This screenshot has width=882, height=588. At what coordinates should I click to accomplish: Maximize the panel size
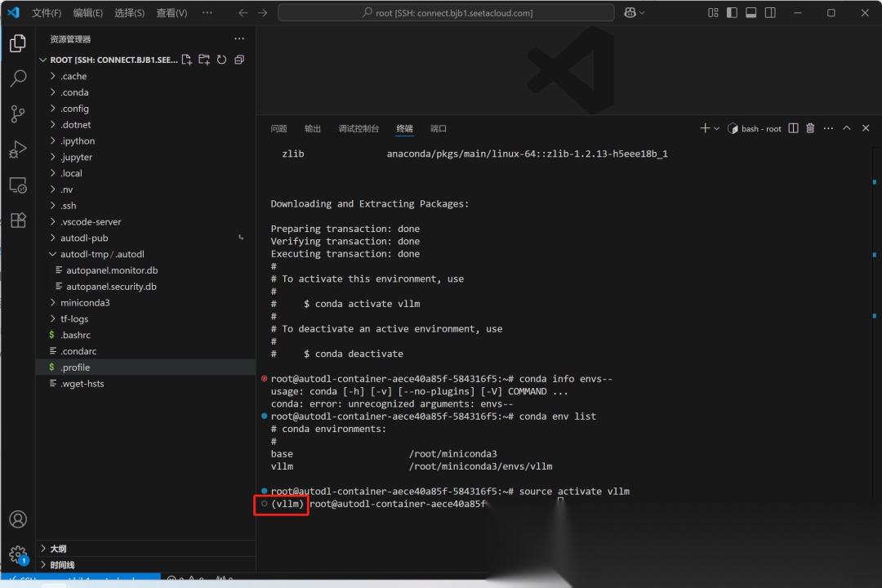(847, 128)
